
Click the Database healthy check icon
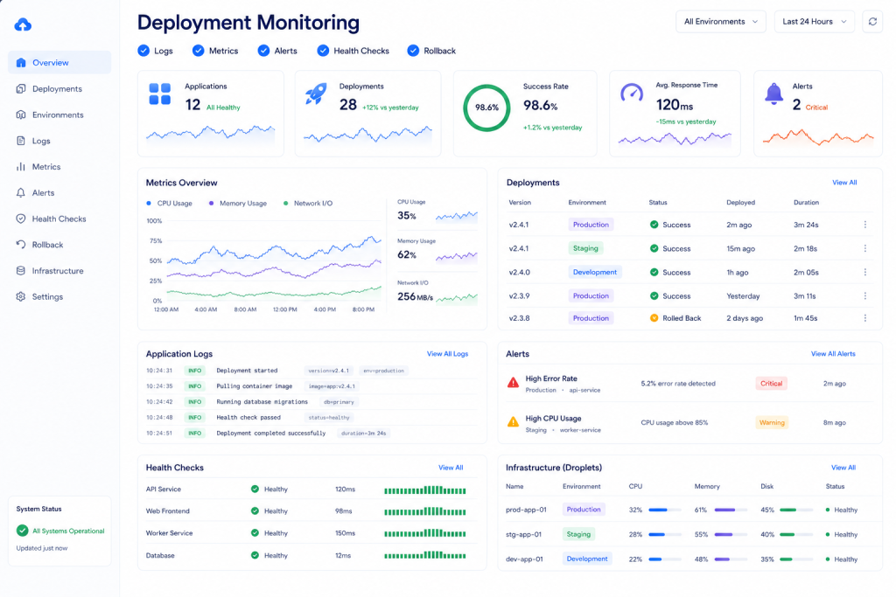coord(255,555)
